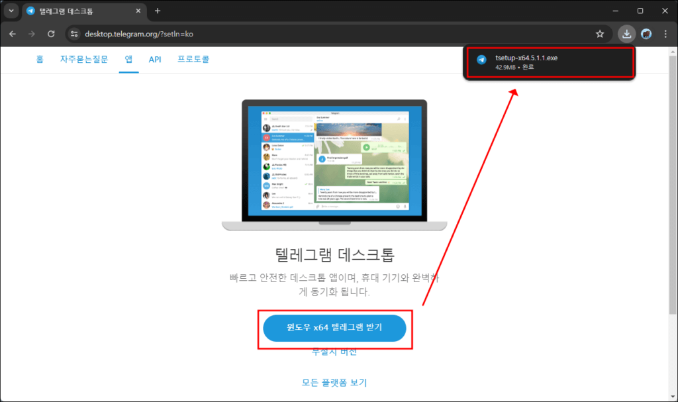The height and width of the screenshot is (402, 678).
Task: Go back to the previous page
Action: pyautogui.click(x=13, y=34)
